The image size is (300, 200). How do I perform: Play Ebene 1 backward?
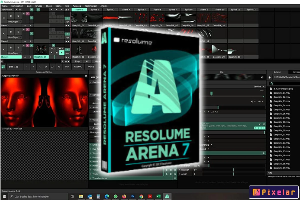51,53
